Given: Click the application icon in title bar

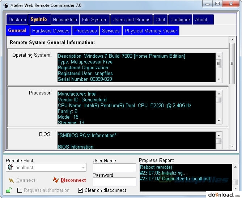Looking at the screenshot, I should (6, 5).
